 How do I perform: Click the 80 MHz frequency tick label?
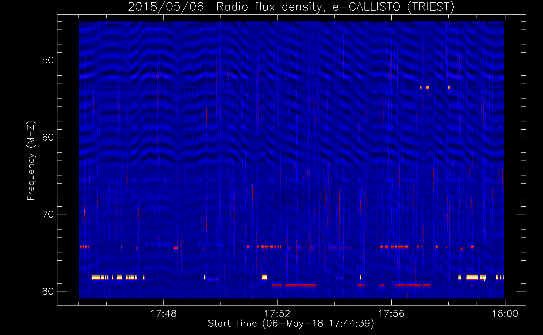[48, 291]
